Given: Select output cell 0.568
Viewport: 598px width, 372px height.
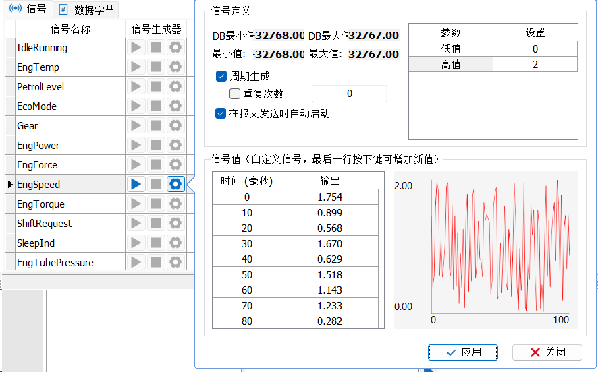Looking at the screenshot, I should pos(329,228).
